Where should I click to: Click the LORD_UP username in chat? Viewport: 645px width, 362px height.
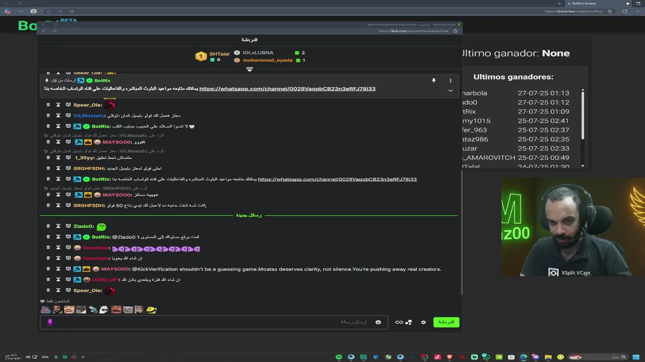pyautogui.click(x=106, y=280)
